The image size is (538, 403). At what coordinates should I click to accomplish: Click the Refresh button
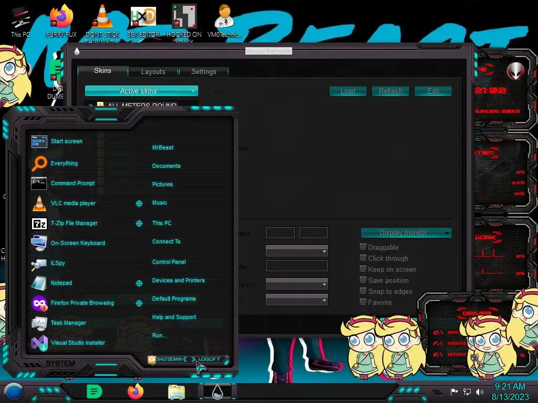coord(390,91)
